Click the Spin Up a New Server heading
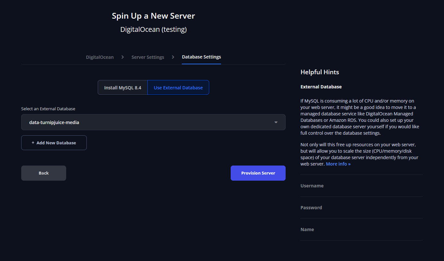Viewport: 444px width, 261px height. click(x=153, y=16)
